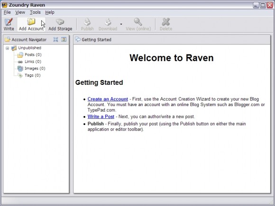Click the Publish toolbar icon
This screenshot has height=206, width=275.
87,22
